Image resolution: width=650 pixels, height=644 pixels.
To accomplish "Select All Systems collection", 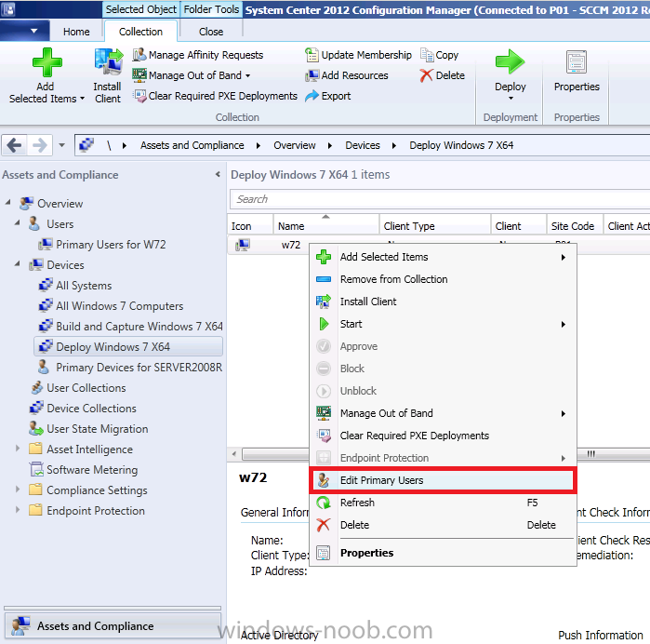I will 75,286.
